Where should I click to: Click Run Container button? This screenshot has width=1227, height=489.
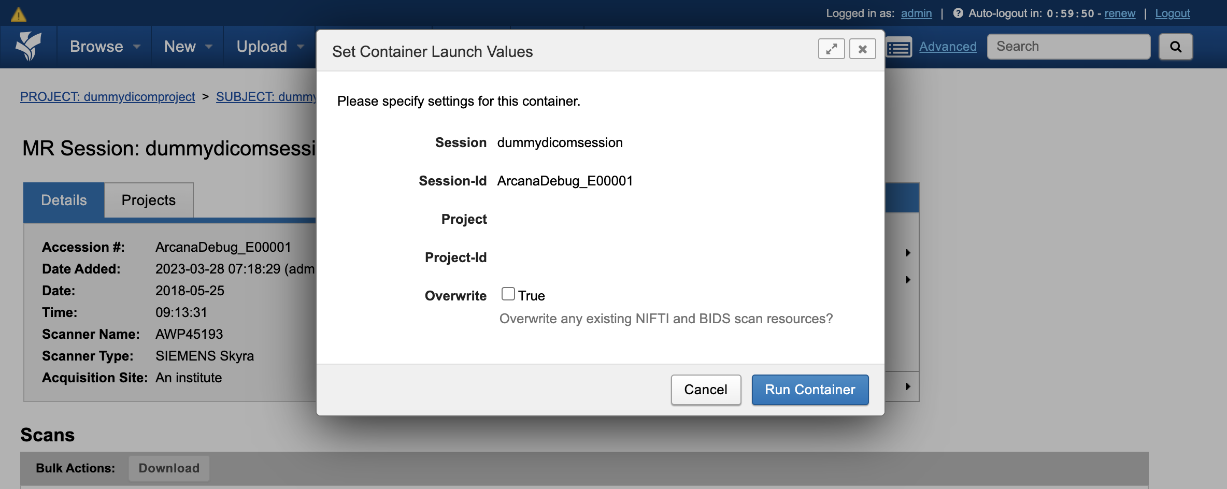pos(810,390)
